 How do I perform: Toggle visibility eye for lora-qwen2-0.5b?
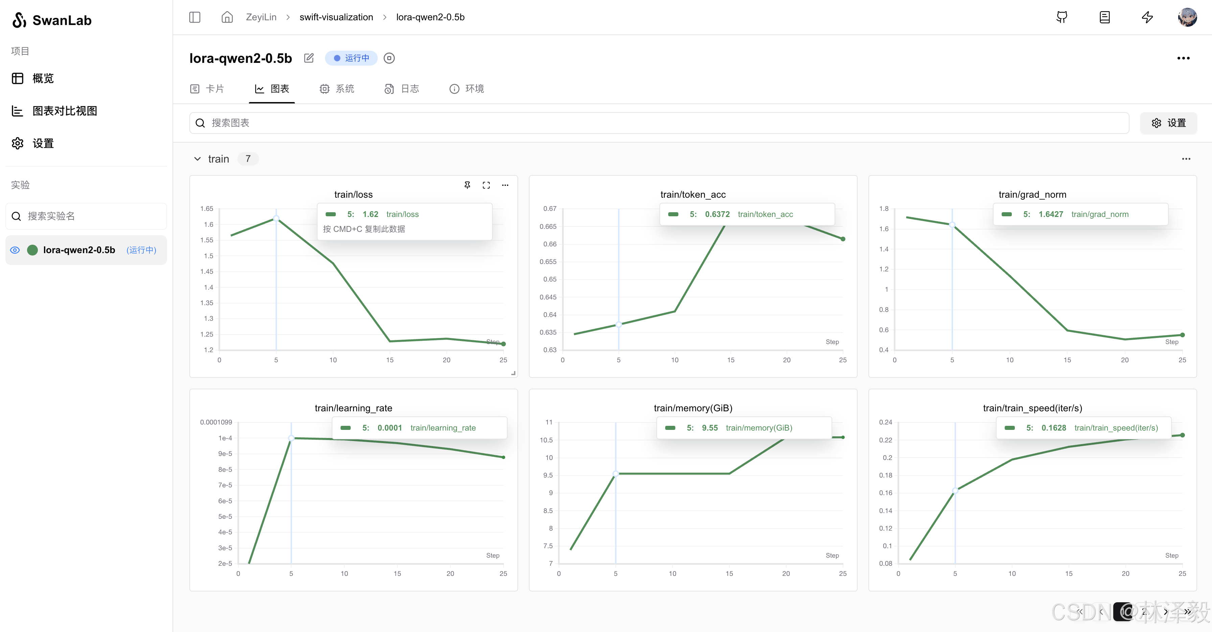[x=15, y=250]
